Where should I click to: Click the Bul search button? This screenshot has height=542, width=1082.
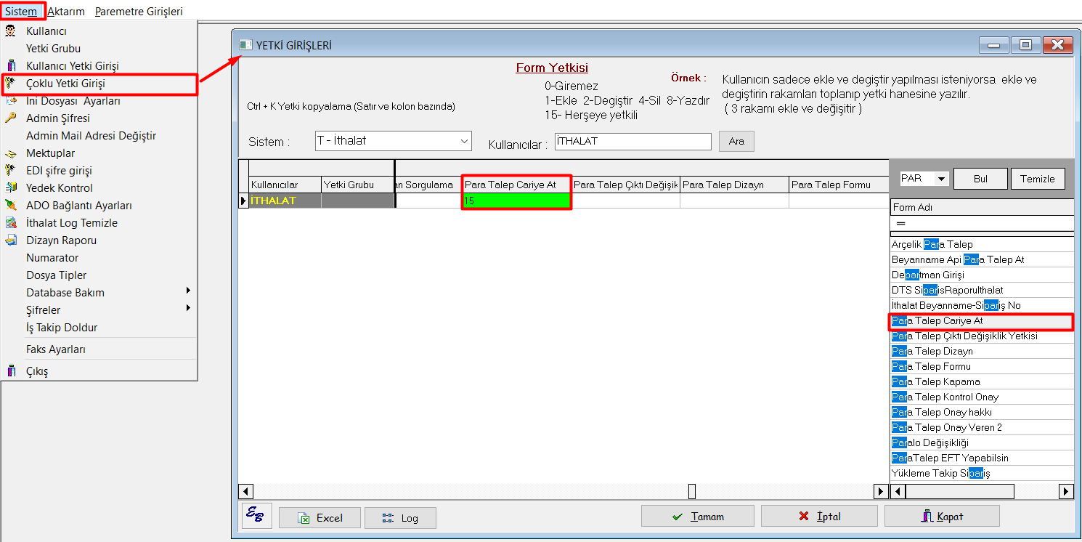(980, 179)
